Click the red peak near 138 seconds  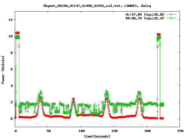coord(107,98)
